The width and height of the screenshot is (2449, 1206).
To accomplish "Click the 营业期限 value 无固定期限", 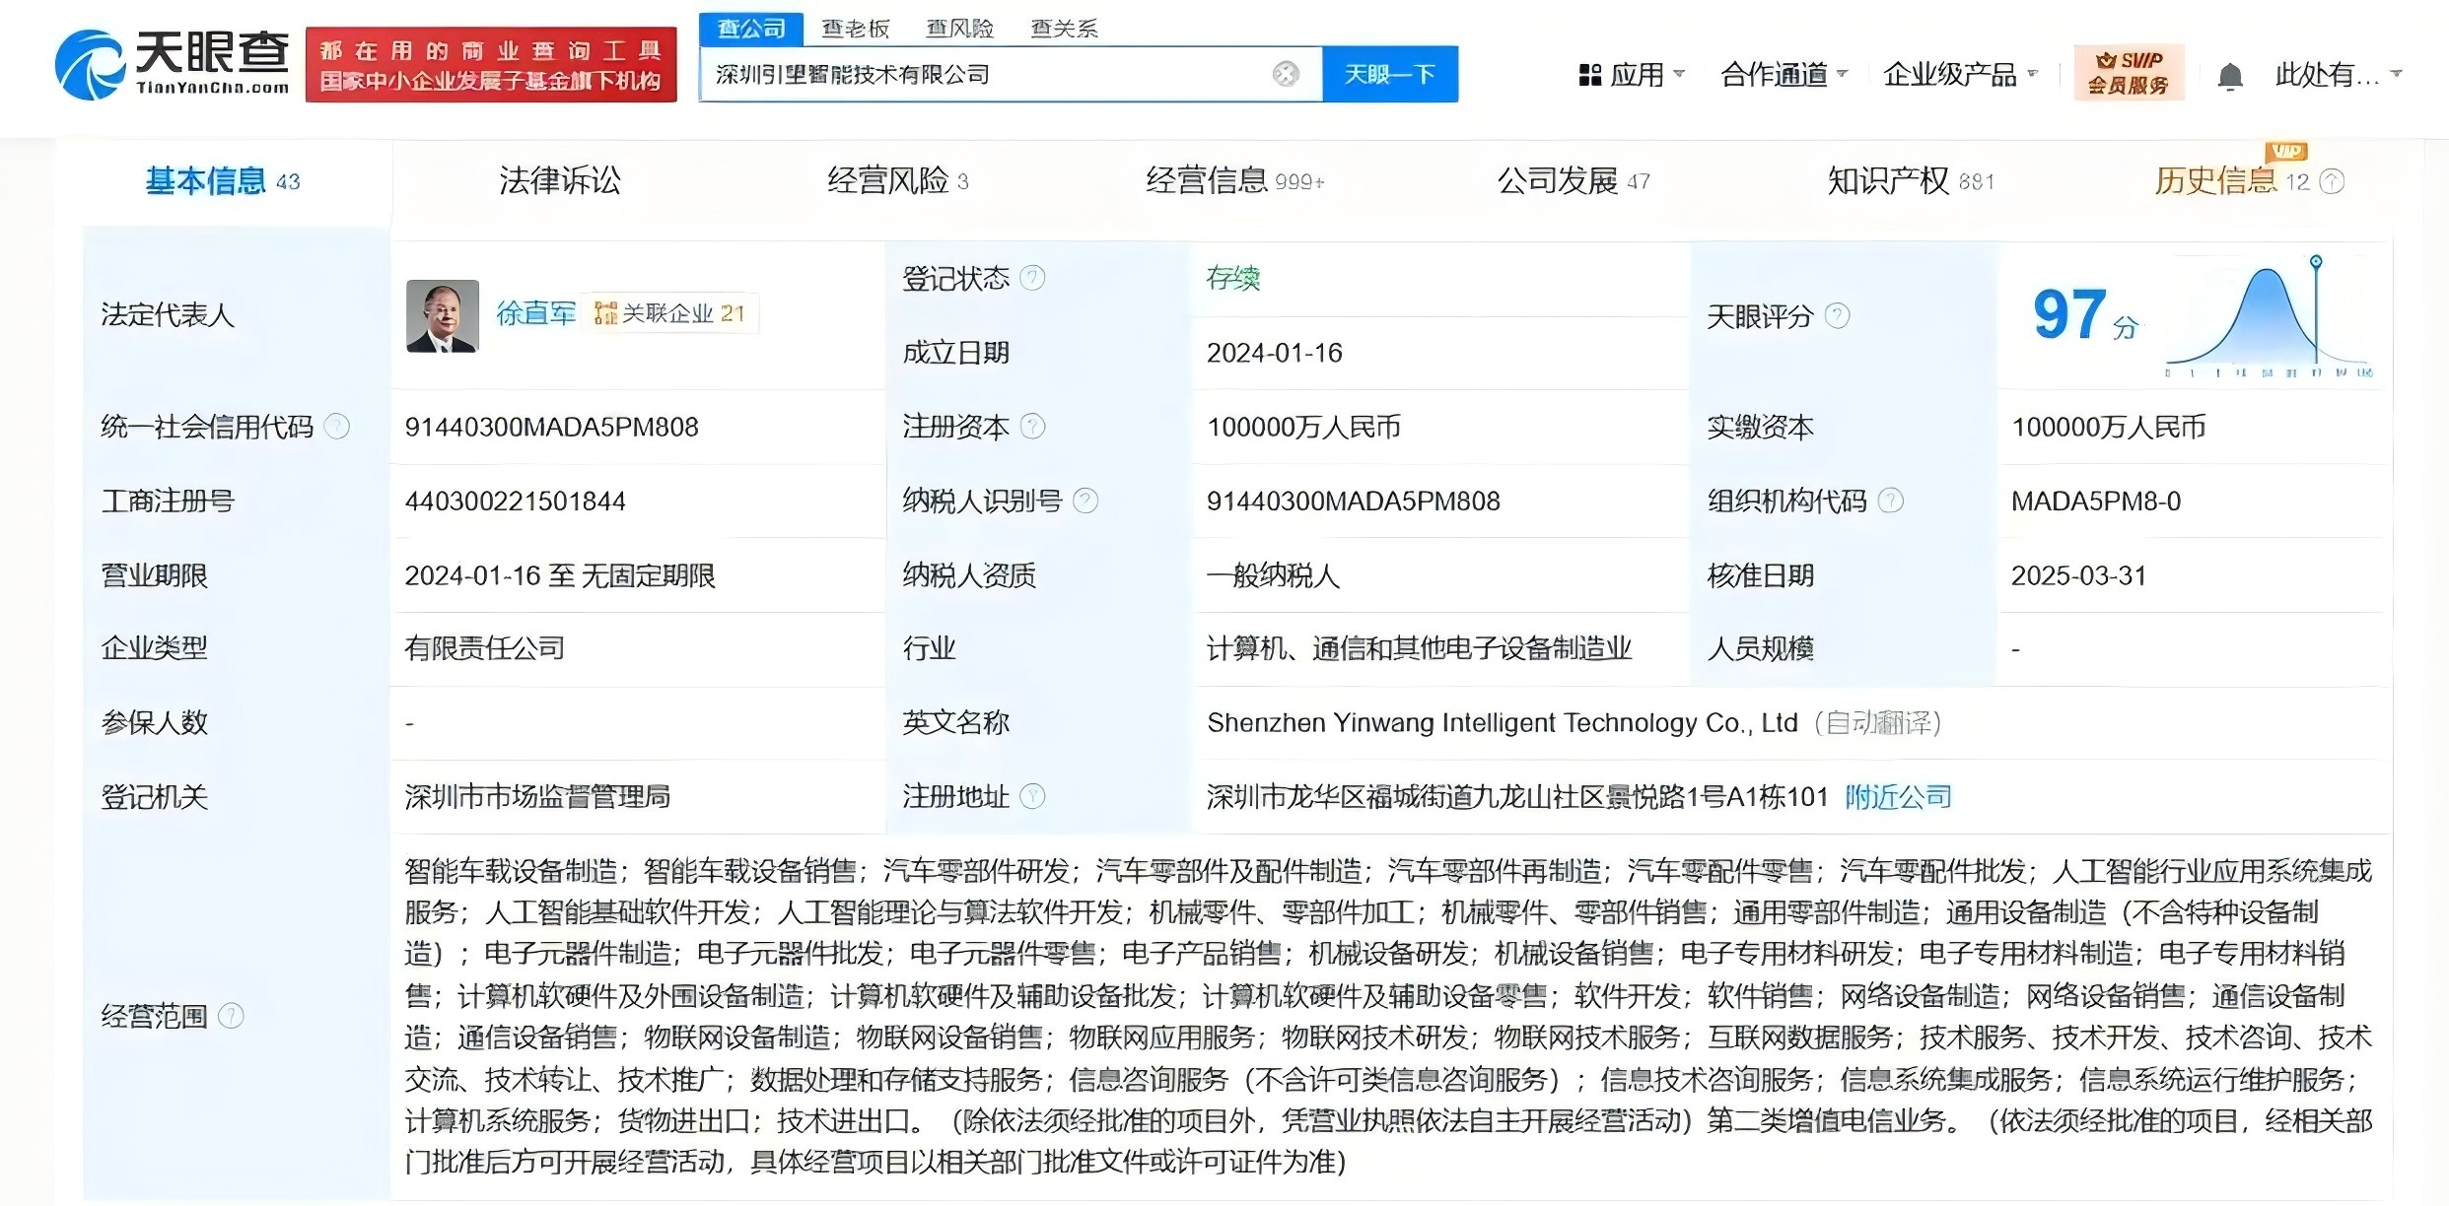I will 649,575.
